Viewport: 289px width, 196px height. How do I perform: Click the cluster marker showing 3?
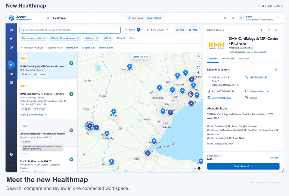point(170,112)
